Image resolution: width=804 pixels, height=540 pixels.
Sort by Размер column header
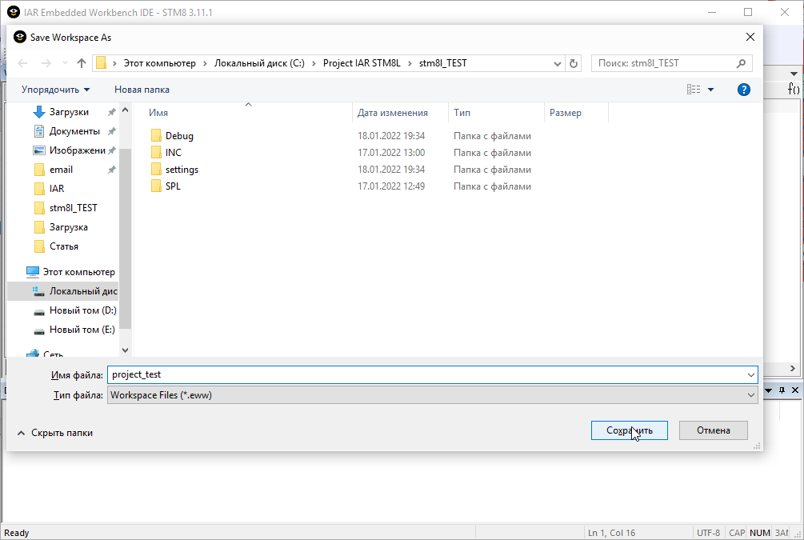(x=565, y=113)
